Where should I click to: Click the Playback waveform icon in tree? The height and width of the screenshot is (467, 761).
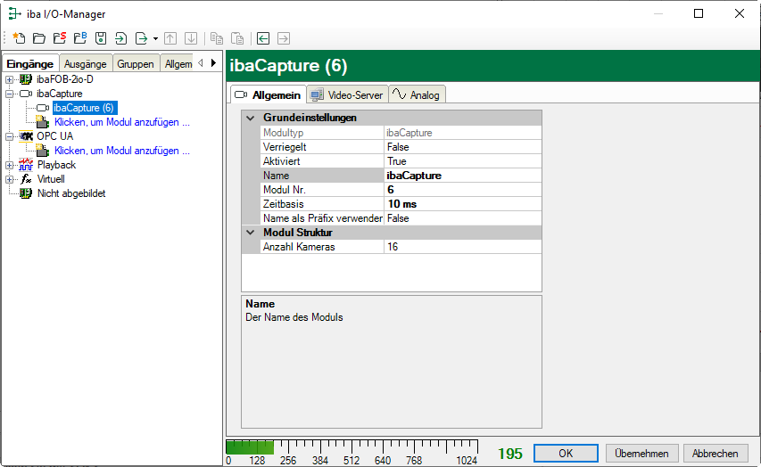pyautogui.click(x=26, y=165)
